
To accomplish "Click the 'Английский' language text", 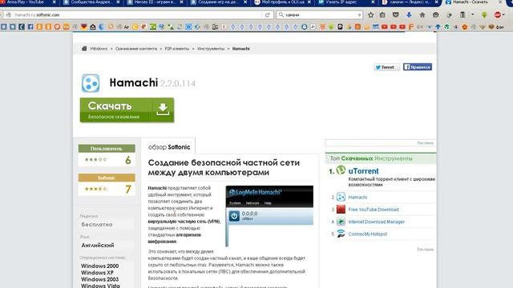I will pyautogui.click(x=98, y=246).
